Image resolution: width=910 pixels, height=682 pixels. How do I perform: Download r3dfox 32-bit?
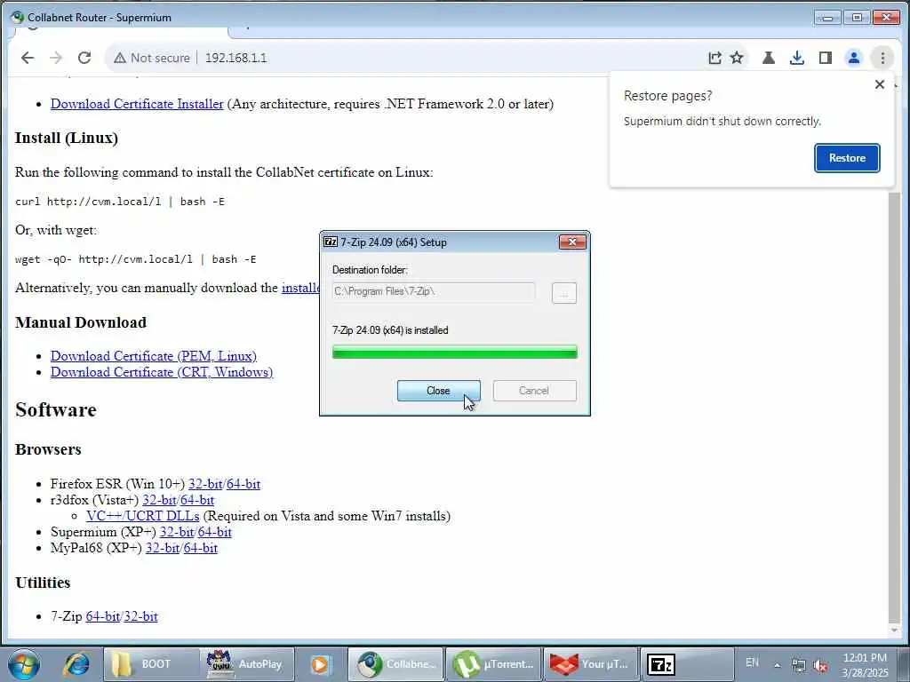[159, 500]
